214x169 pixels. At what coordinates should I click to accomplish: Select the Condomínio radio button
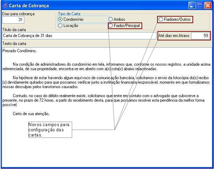click(60, 19)
